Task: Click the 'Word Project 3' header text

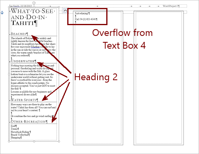Action: pos(171,6)
